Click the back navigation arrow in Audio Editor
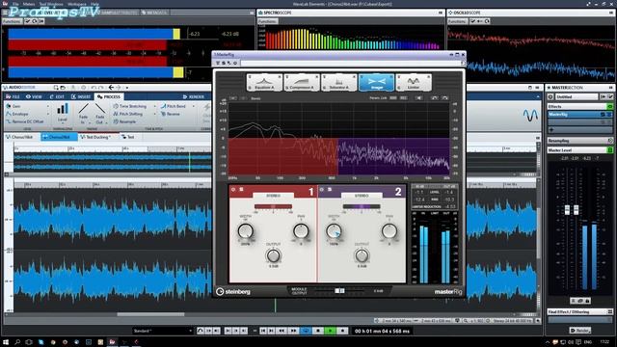The height and width of the screenshot is (347, 617). [111, 88]
